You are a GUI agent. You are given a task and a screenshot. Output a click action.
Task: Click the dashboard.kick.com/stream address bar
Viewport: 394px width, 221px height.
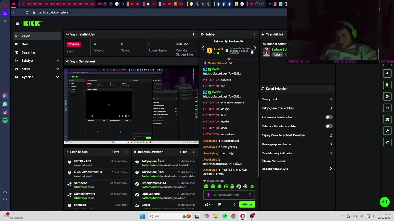(x=54, y=12)
